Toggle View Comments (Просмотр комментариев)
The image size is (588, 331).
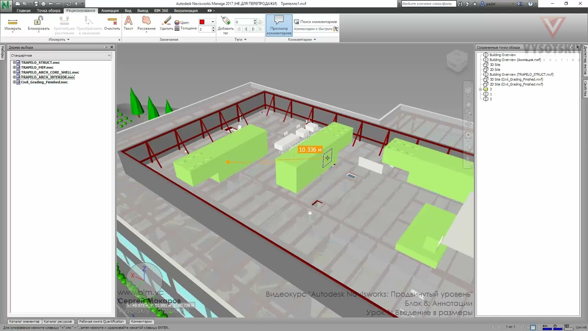pyautogui.click(x=279, y=25)
